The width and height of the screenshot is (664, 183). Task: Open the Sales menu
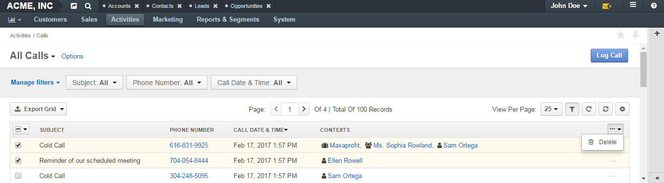pos(90,20)
